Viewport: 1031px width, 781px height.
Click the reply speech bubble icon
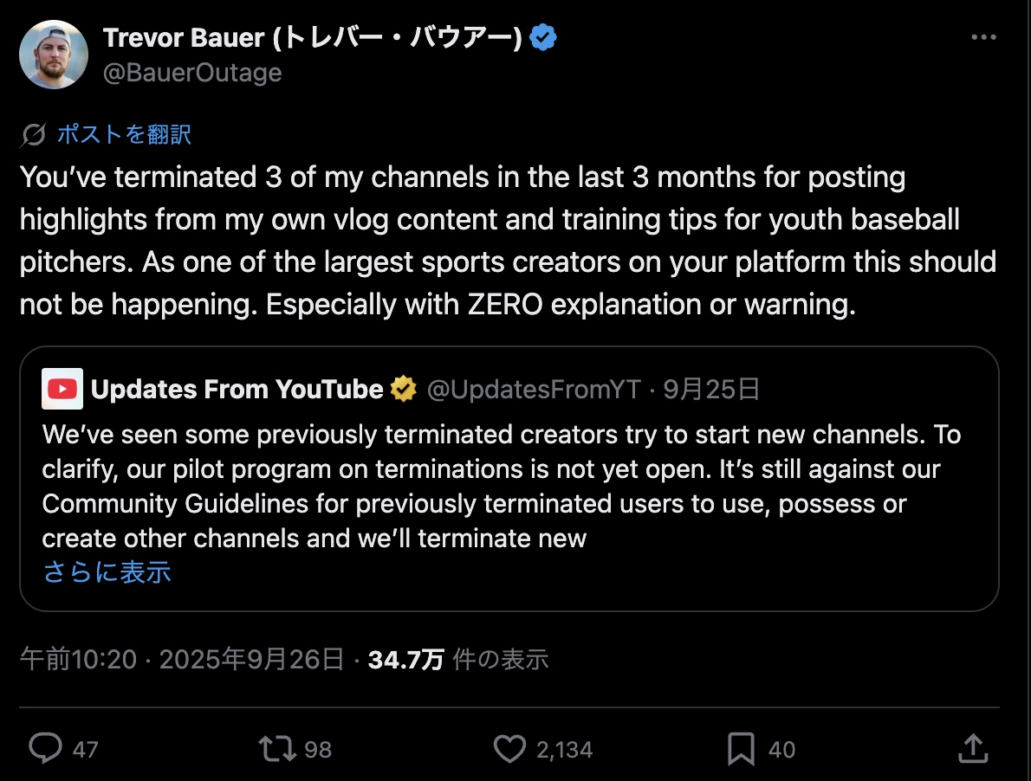44,748
